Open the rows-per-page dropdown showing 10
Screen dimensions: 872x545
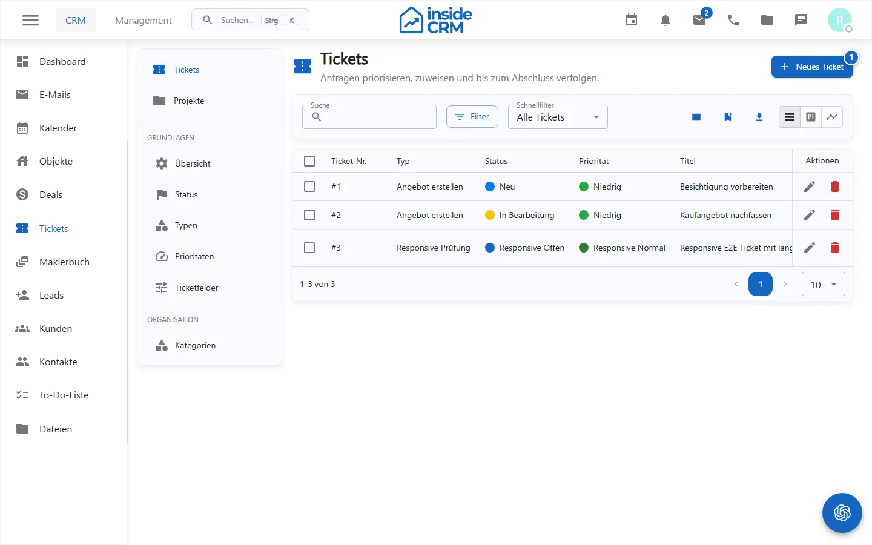(x=823, y=285)
